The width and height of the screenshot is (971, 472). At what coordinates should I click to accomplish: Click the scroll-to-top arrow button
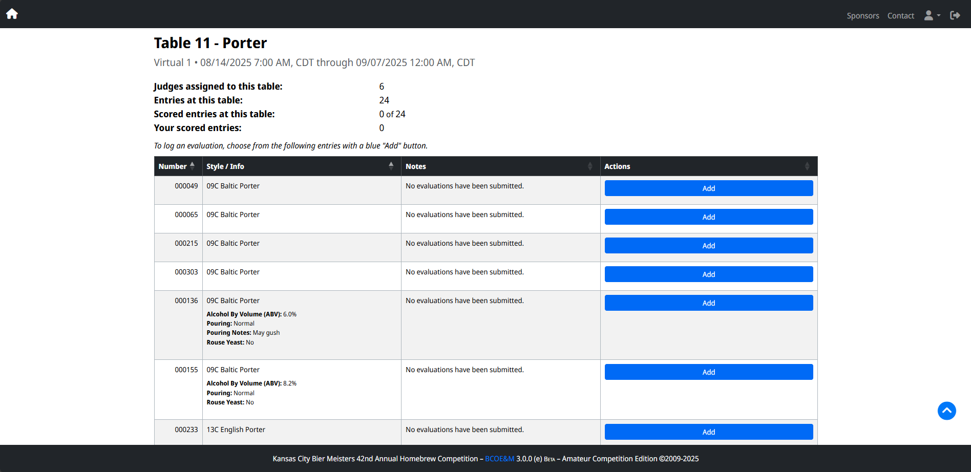(x=946, y=411)
